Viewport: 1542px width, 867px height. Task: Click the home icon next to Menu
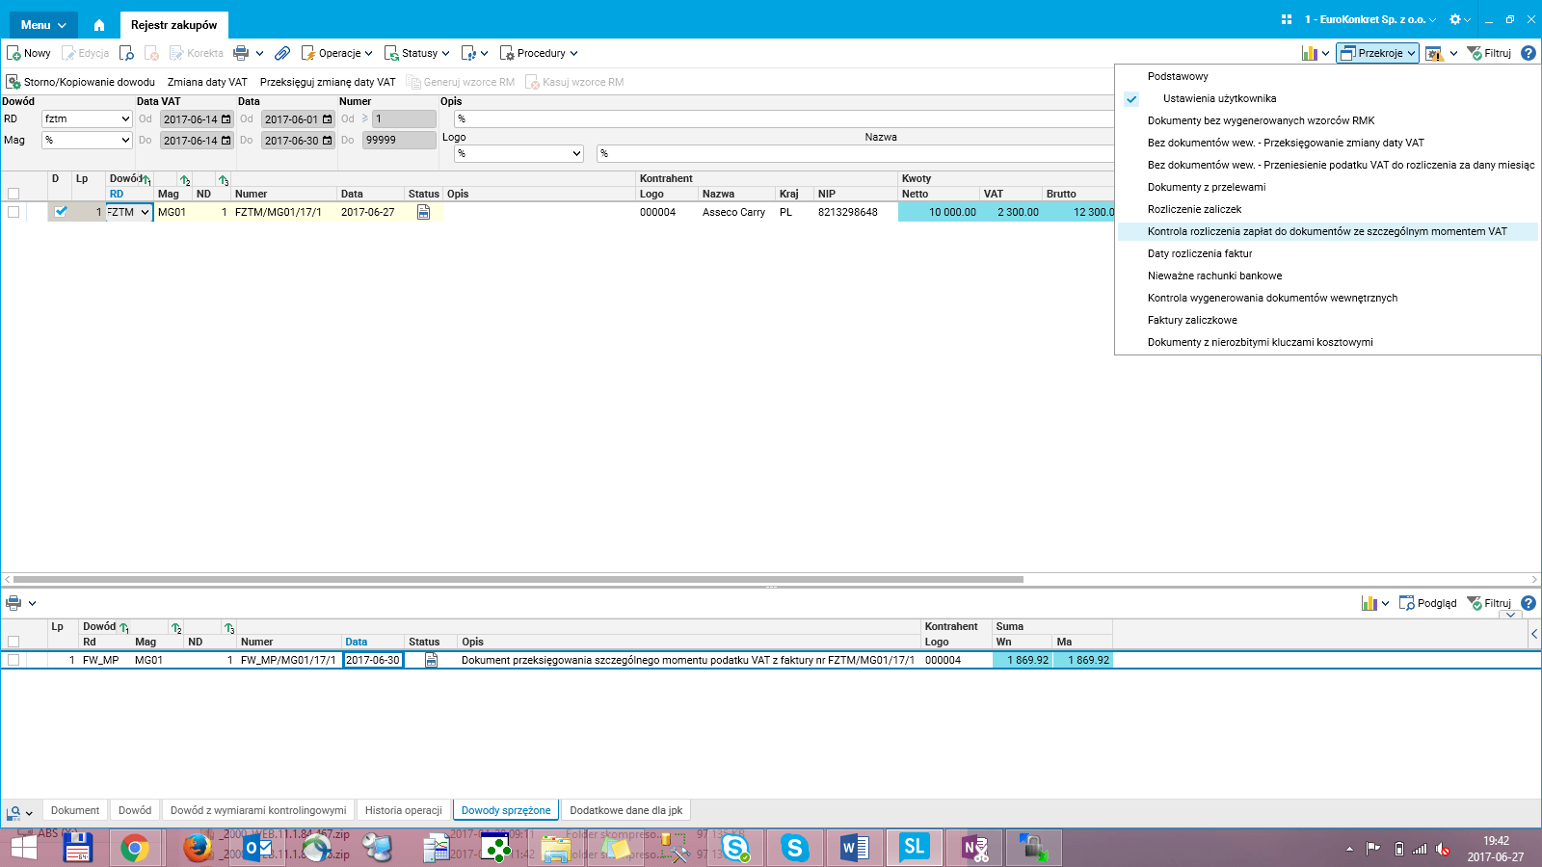click(x=99, y=25)
